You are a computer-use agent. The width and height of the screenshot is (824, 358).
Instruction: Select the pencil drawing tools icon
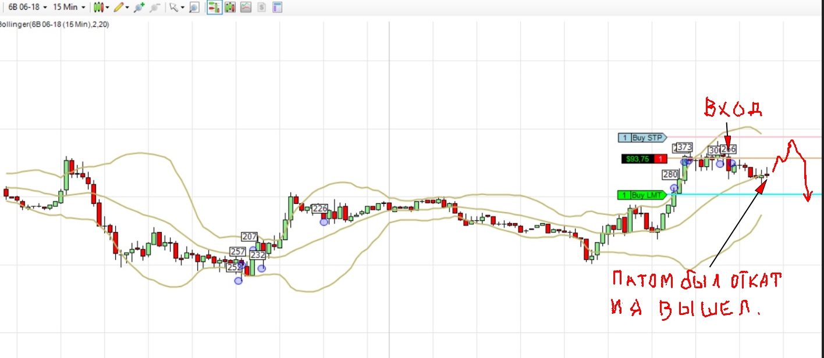click(118, 8)
